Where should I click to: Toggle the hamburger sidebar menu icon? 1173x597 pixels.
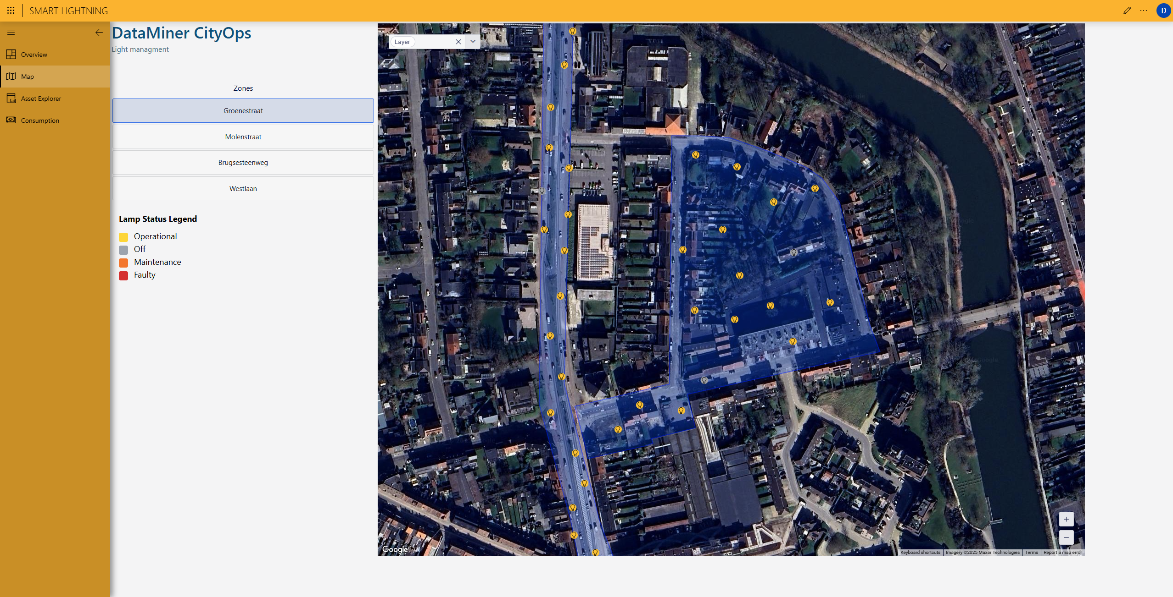tap(11, 33)
